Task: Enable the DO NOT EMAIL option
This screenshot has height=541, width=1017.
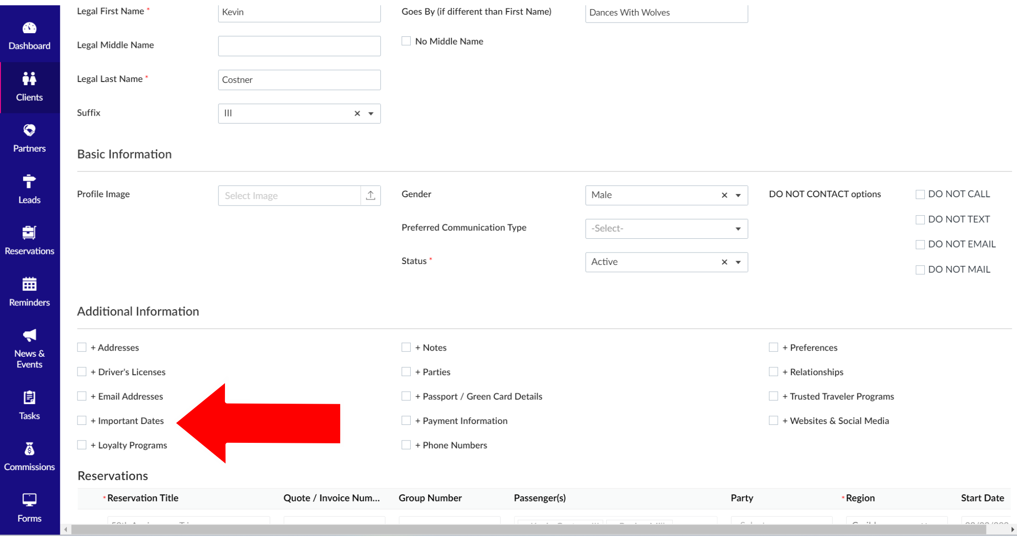Action: click(920, 244)
